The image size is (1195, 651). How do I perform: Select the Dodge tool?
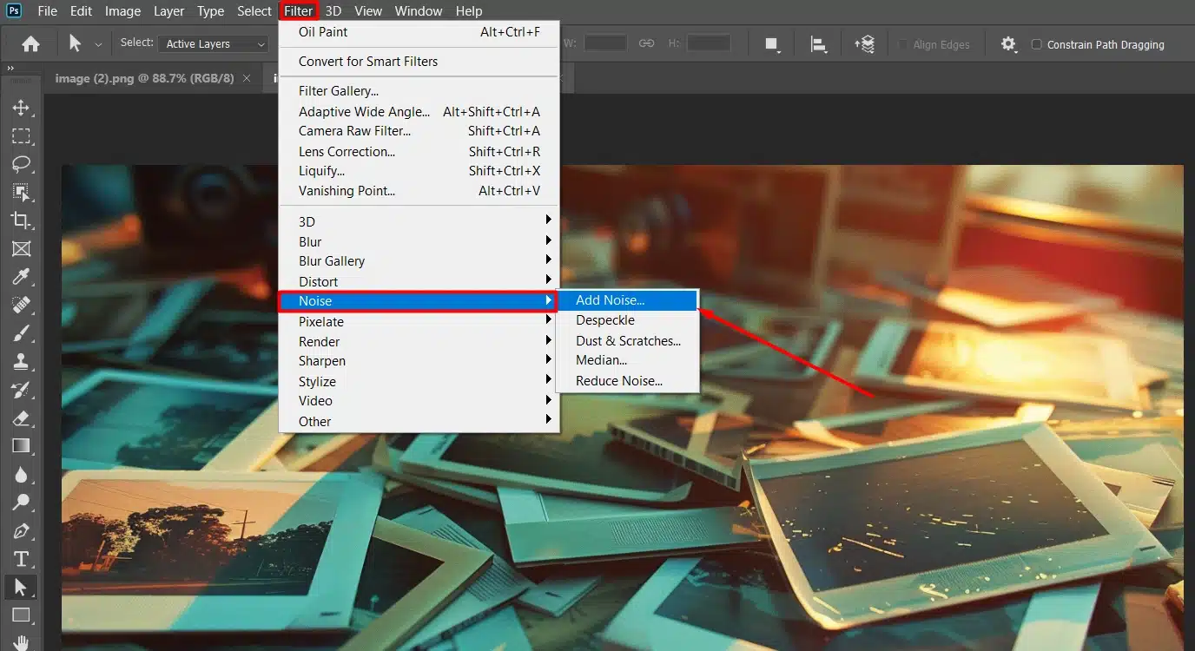21,503
